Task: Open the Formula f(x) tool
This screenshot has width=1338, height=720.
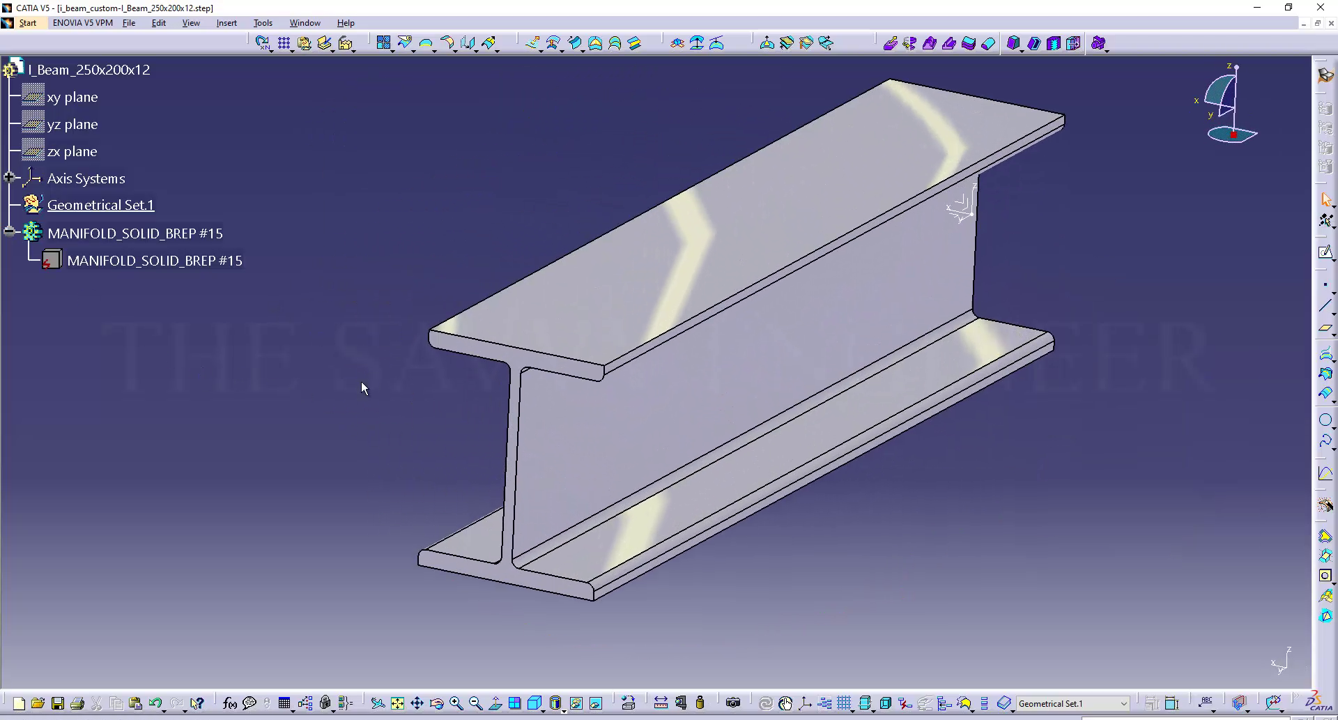Action: point(229,703)
